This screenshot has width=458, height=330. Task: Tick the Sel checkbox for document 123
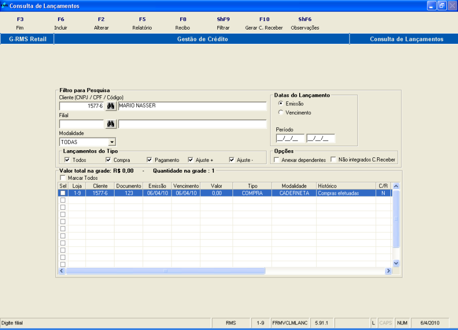tap(63, 193)
